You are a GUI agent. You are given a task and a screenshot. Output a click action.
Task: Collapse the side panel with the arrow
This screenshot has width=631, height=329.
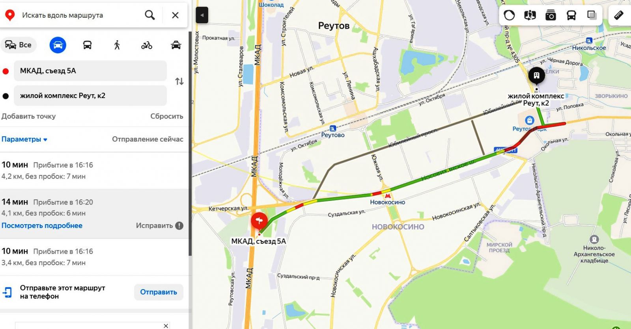202,15
